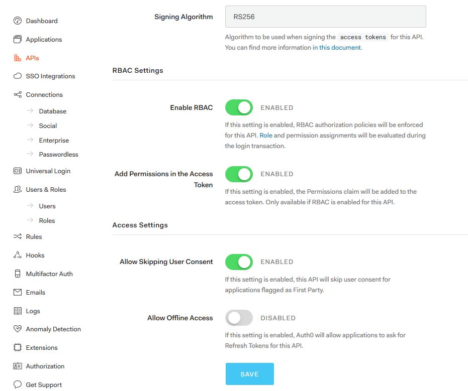The height and width of the screenshot is (391, 468).
Task: Open the "in this document" link
Action: (336, 48)
